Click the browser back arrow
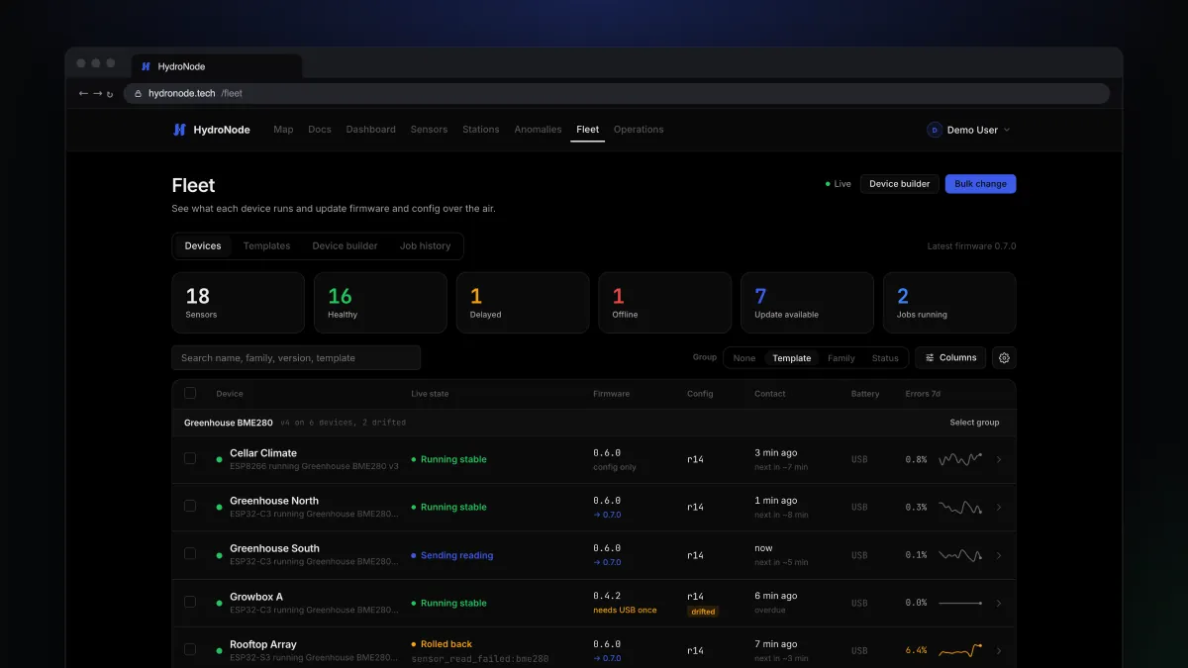The width and height of the screenshot is (1188, 668). [83, 93]
